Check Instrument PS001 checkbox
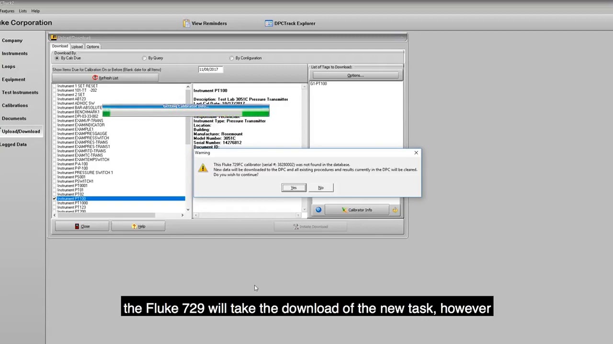The image size is (613, 344). click(x=55, y=177)
